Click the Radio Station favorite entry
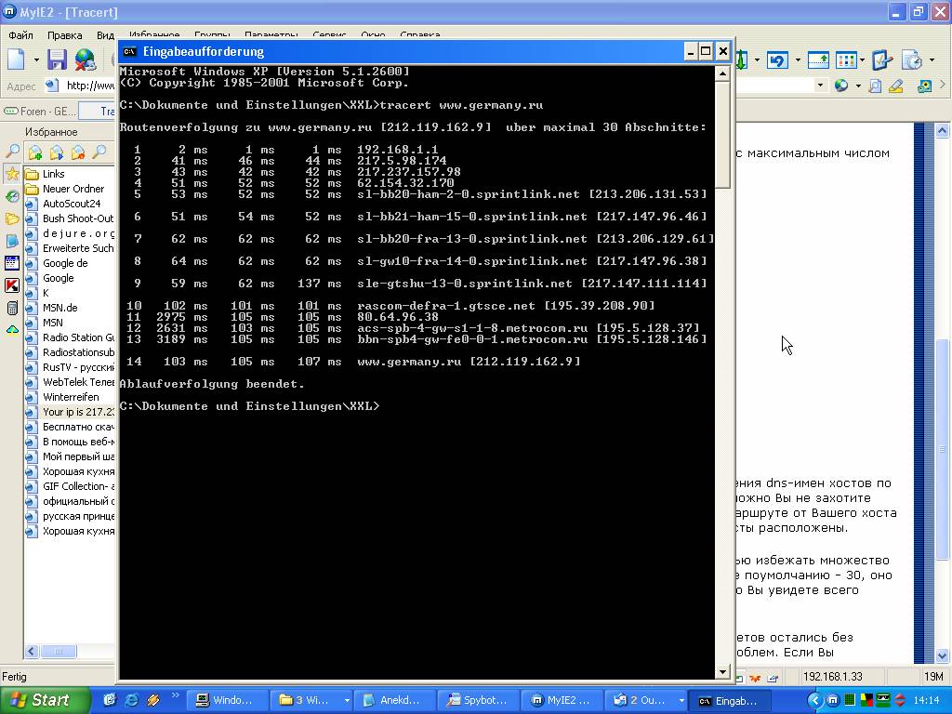Image resolution: width=952 pixels, height=714 pixels. 78,337
